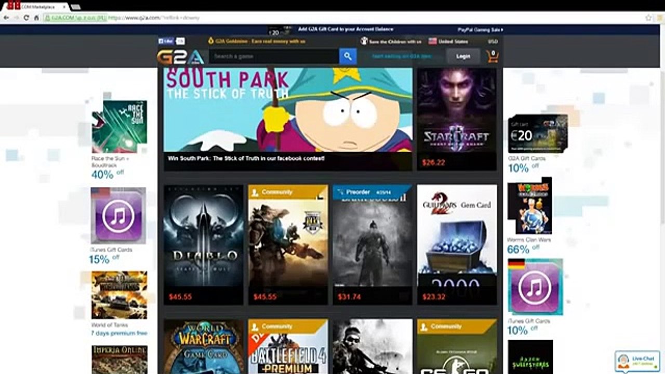This screenshot has height=374, width=665.
Task: Open the Live Chat widget
Action: click(x=637, y=360)
